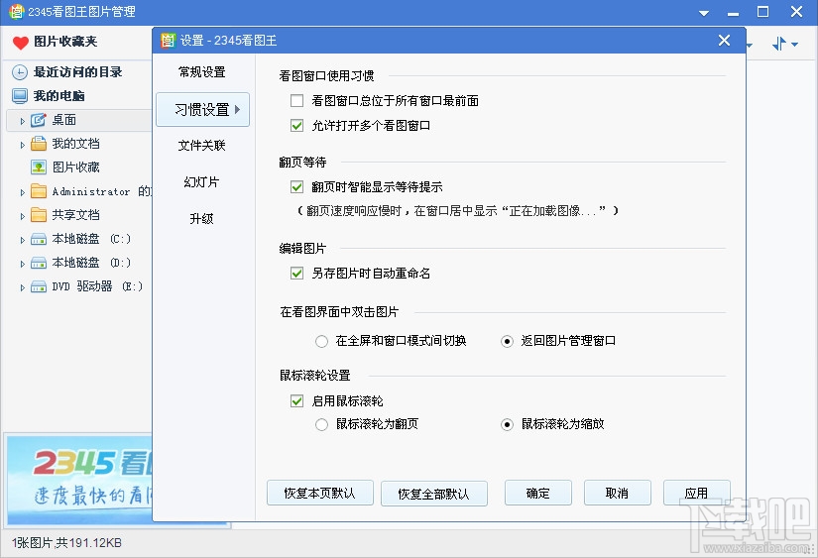
Task: Uncheck 启用鼠标滚轮 checkbox
Action: tap(296, 401)
